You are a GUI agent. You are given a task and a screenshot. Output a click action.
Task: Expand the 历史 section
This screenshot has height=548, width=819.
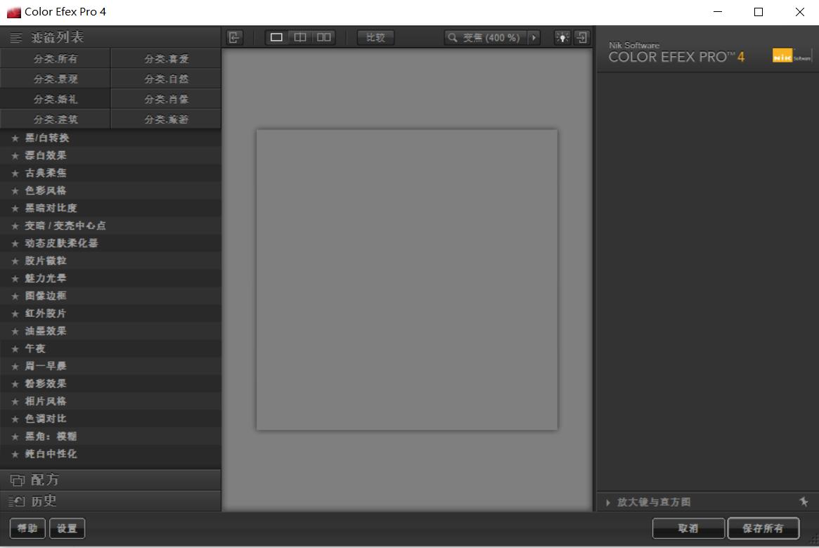tap(110, 502)
